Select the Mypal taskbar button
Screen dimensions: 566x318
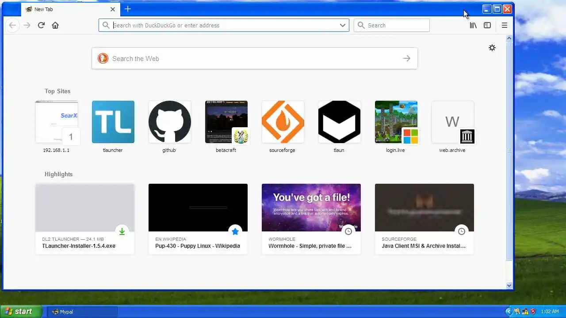coord(82,312)
